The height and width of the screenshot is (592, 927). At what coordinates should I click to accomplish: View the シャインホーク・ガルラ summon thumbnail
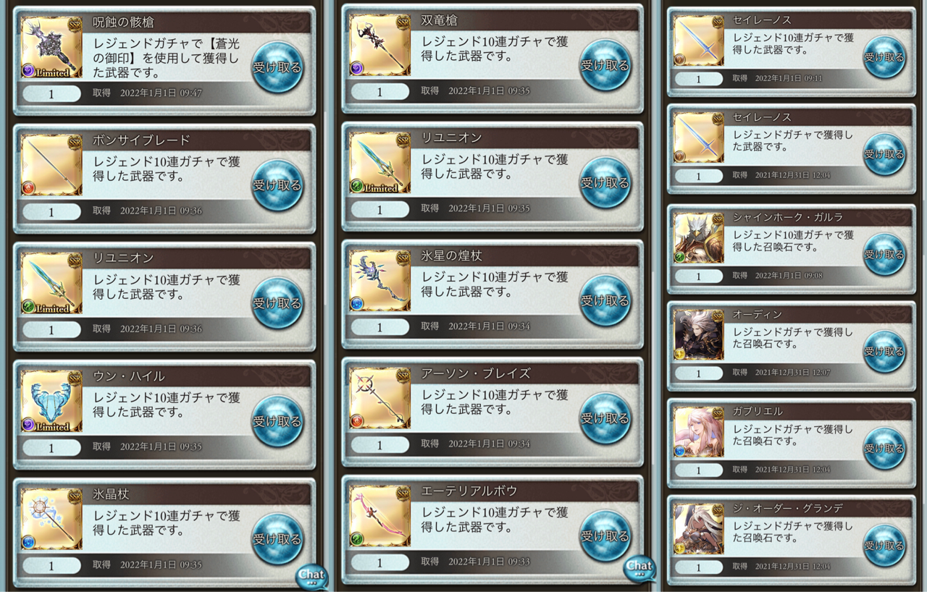click(x=699, y=238)
